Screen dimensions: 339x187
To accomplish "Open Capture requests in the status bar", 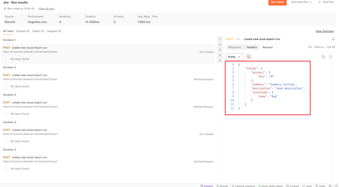I will [243, 186].
